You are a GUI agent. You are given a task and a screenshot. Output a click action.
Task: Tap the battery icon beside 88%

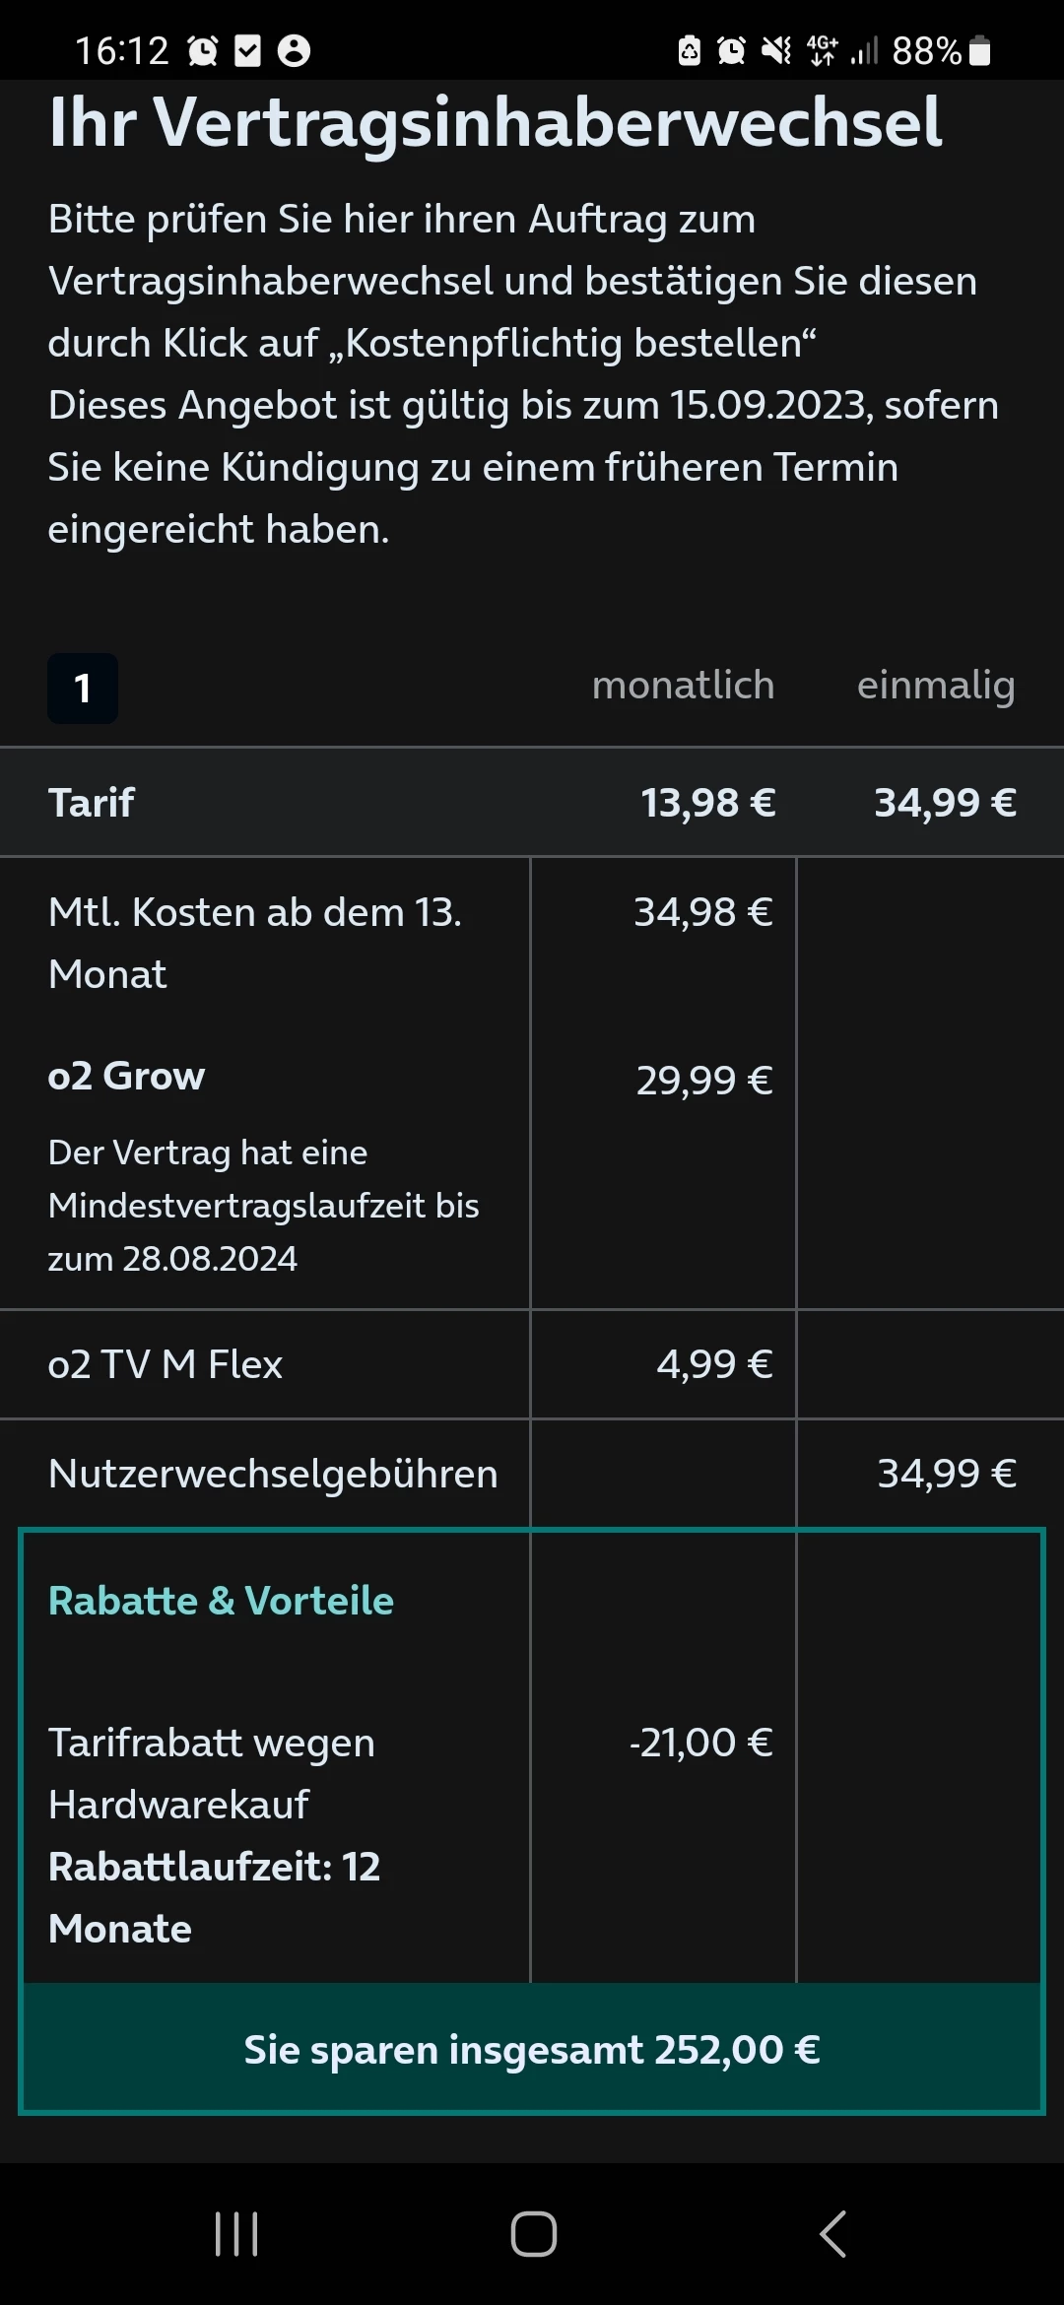[x=980, y=50]
